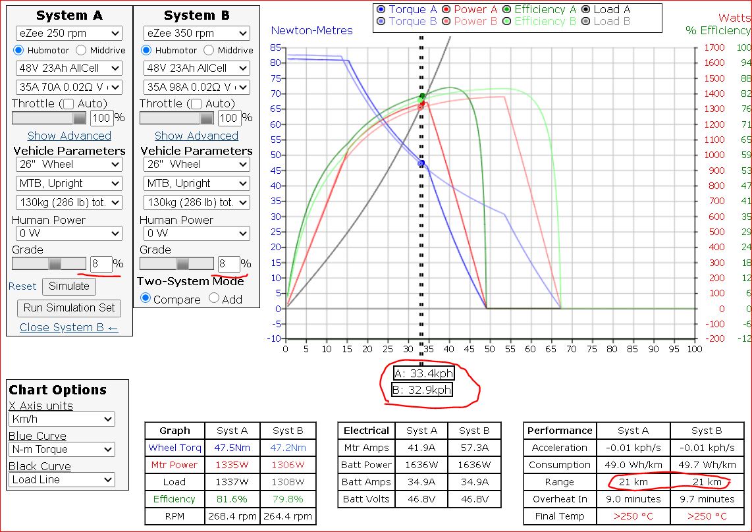
Task: Open System B MTB, Upright frame dropdown
Action: click(x=197, y=183)
